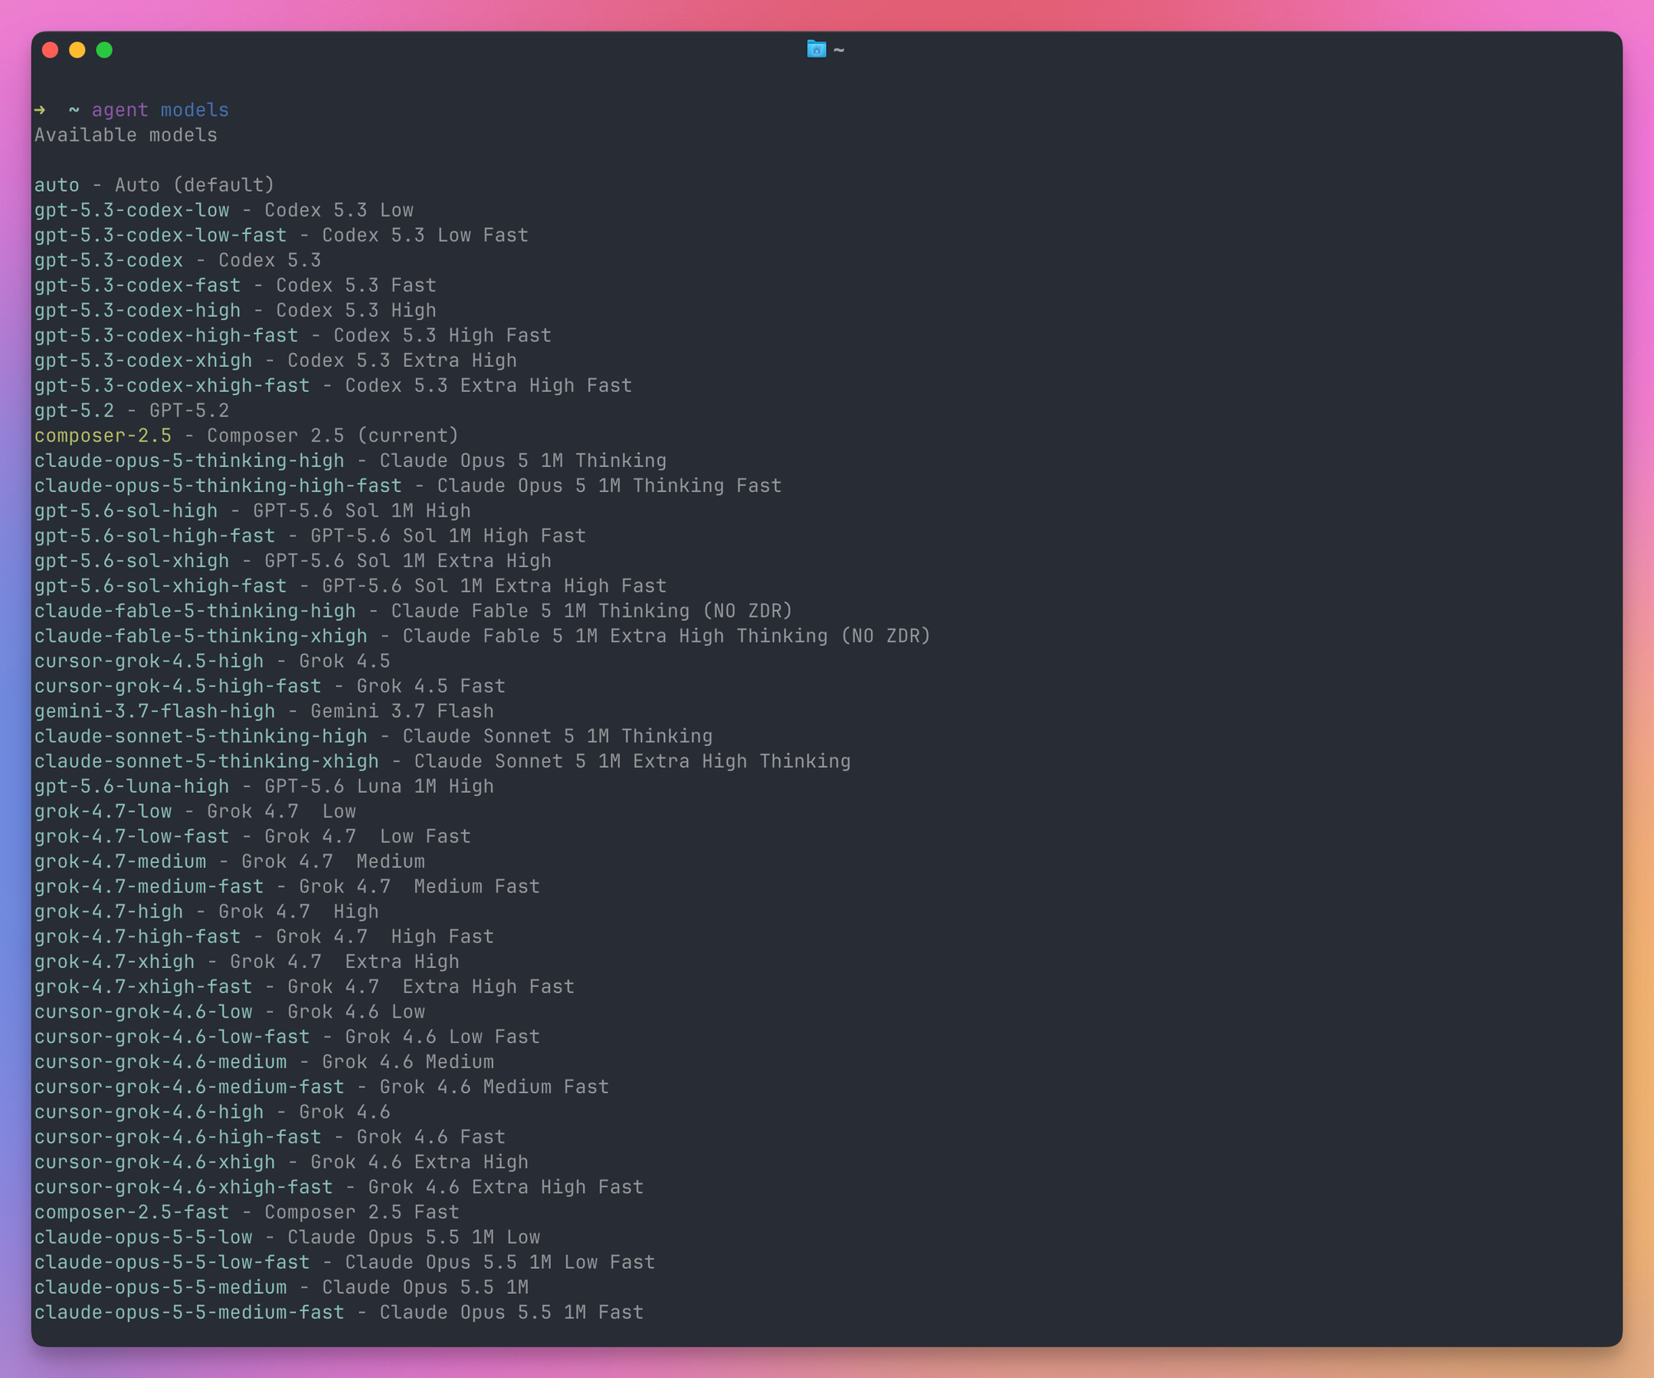Click the 'claude-fable-5-thinking-xhigh' model id
The image size is (1654, 1378).
201,637
